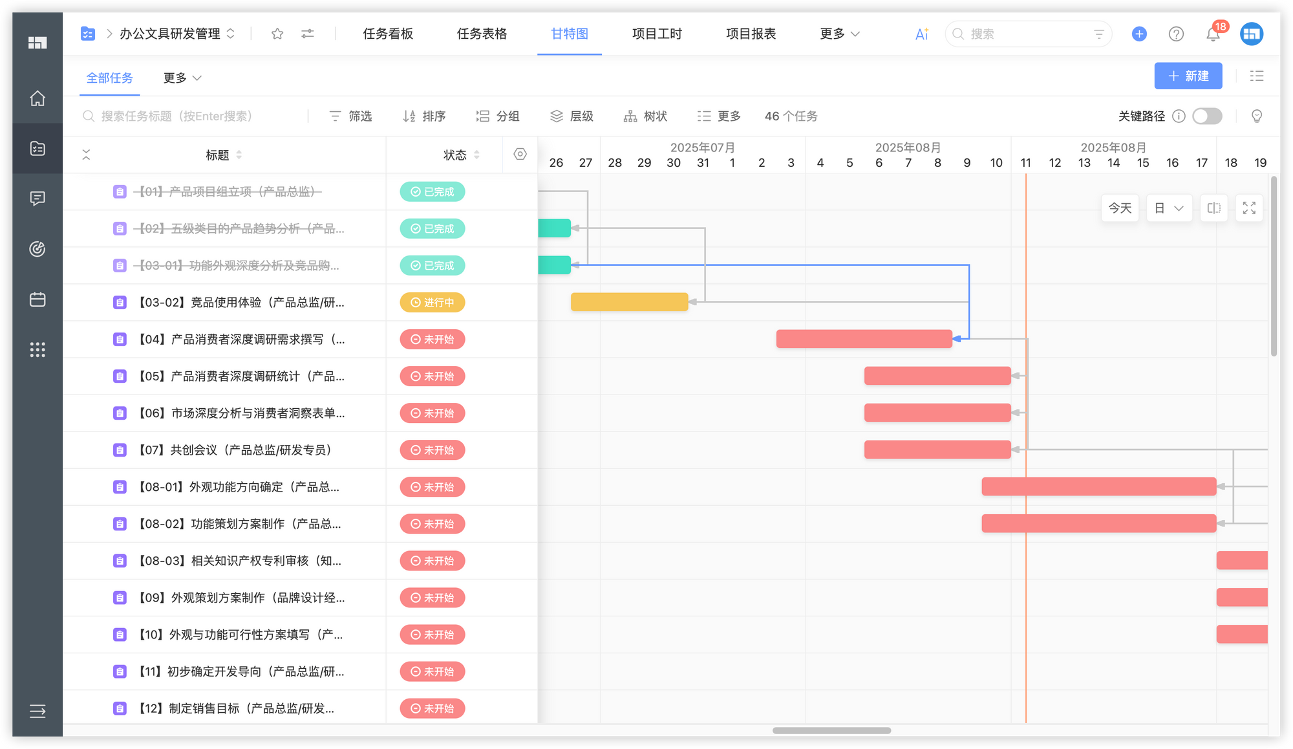
Task: Click the help question mark icon
Action: (1175, 34)
